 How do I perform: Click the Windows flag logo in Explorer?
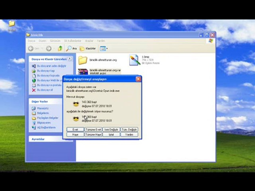211,41
